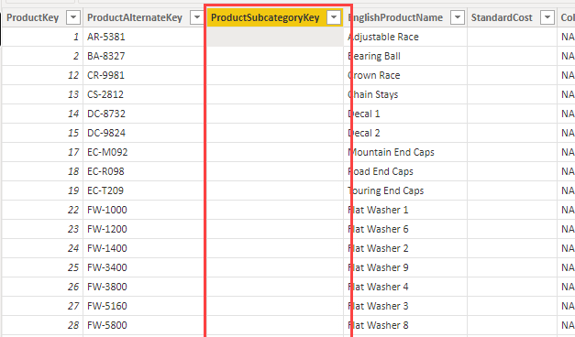
Task: Open the ProductKey column filter dropdown
Action: pyautogui.click(x=73, y=17)
